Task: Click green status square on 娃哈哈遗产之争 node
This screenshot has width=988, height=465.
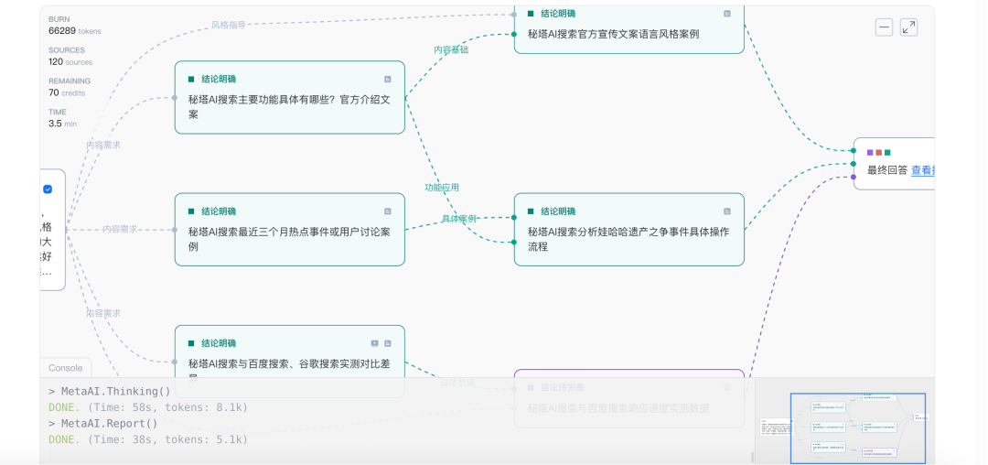Action: coord(531,211)
